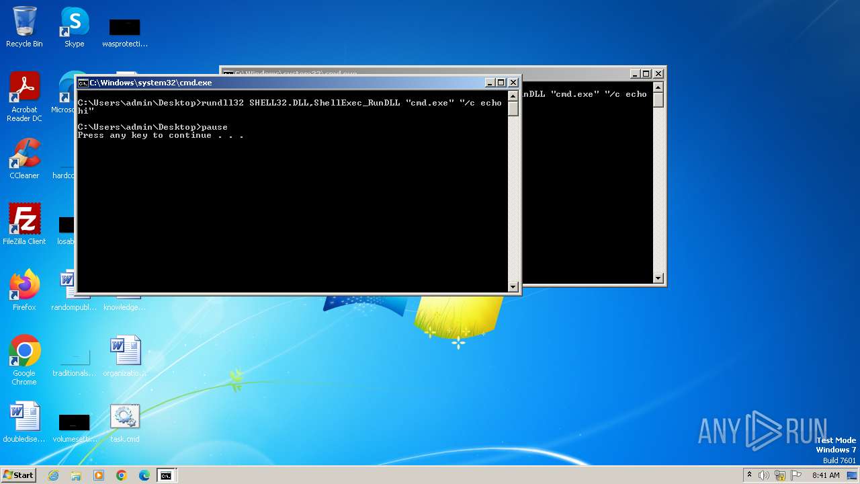Minimize the front cmd.exe window

490,83
